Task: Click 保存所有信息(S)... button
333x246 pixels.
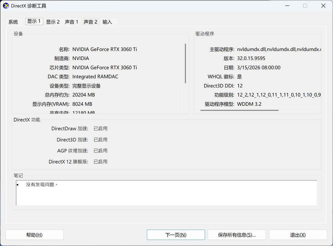Action: pos(237,235)
